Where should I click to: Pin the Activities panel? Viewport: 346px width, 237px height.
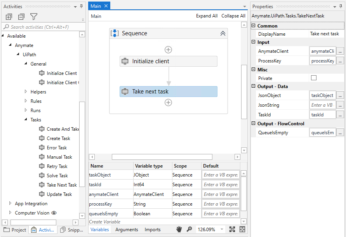click(82, 6)
